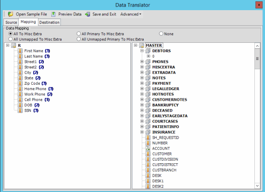
Task: Click the Save and Exit icon
Action: (x=87, y=14)
